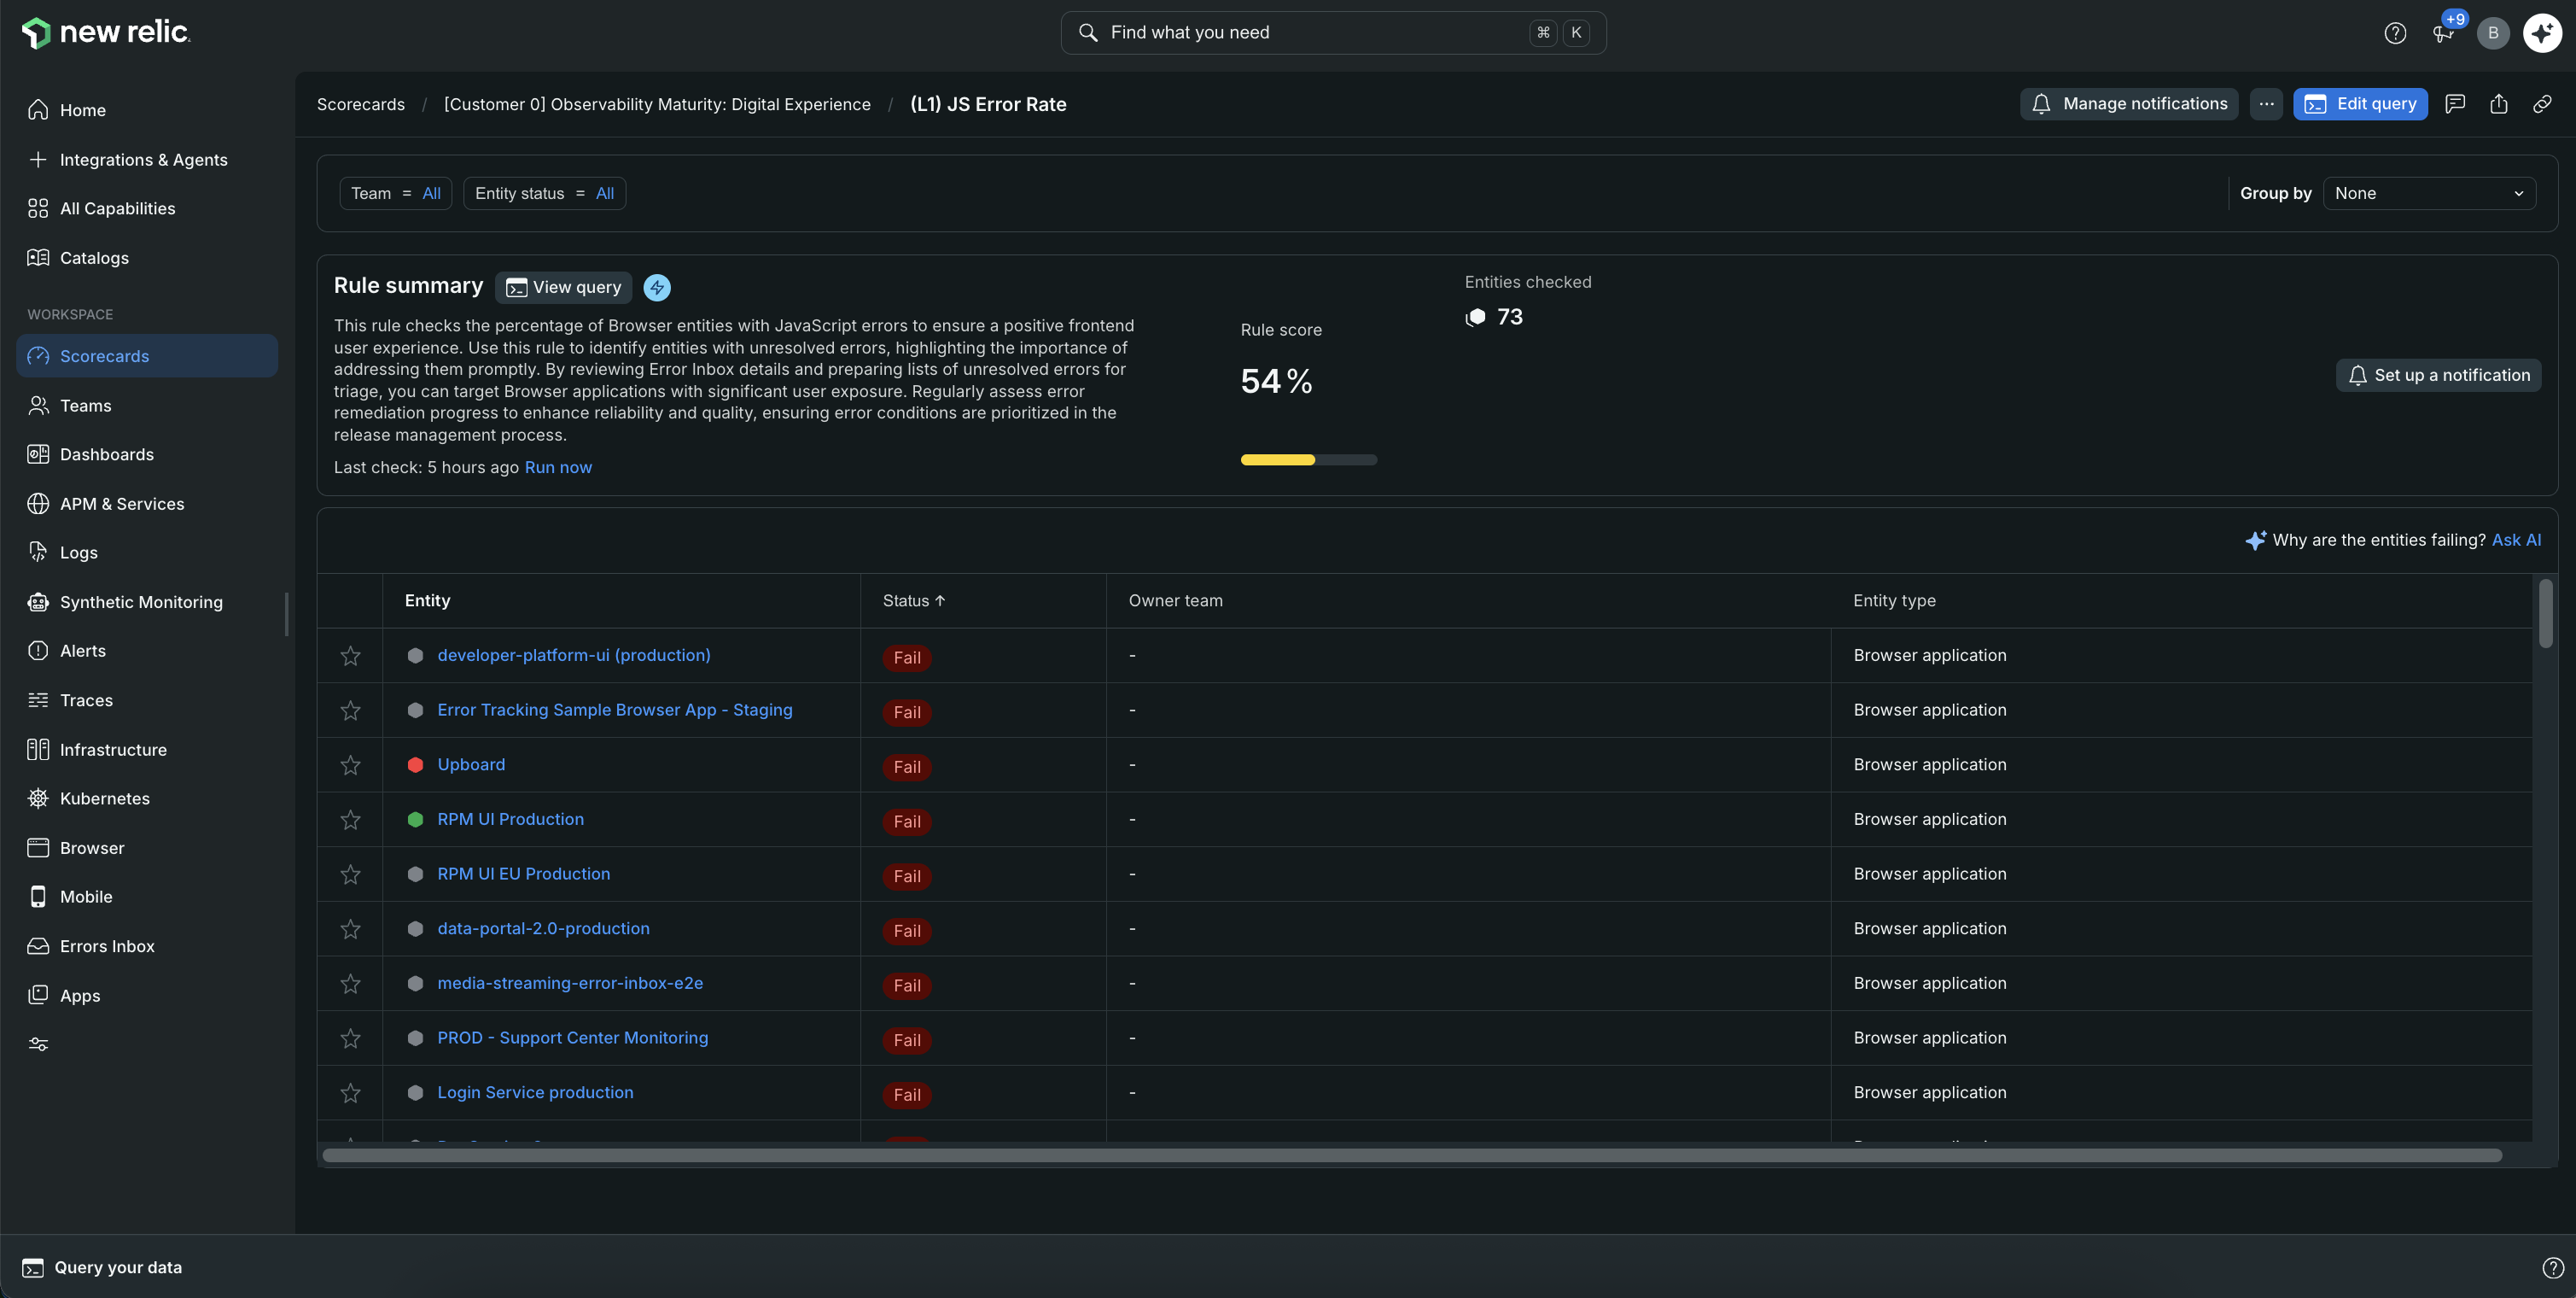The width and height of the screenshot is (2576, 1298).
Task: Go to Alerts in the sidebar
Action: [147, 651]
